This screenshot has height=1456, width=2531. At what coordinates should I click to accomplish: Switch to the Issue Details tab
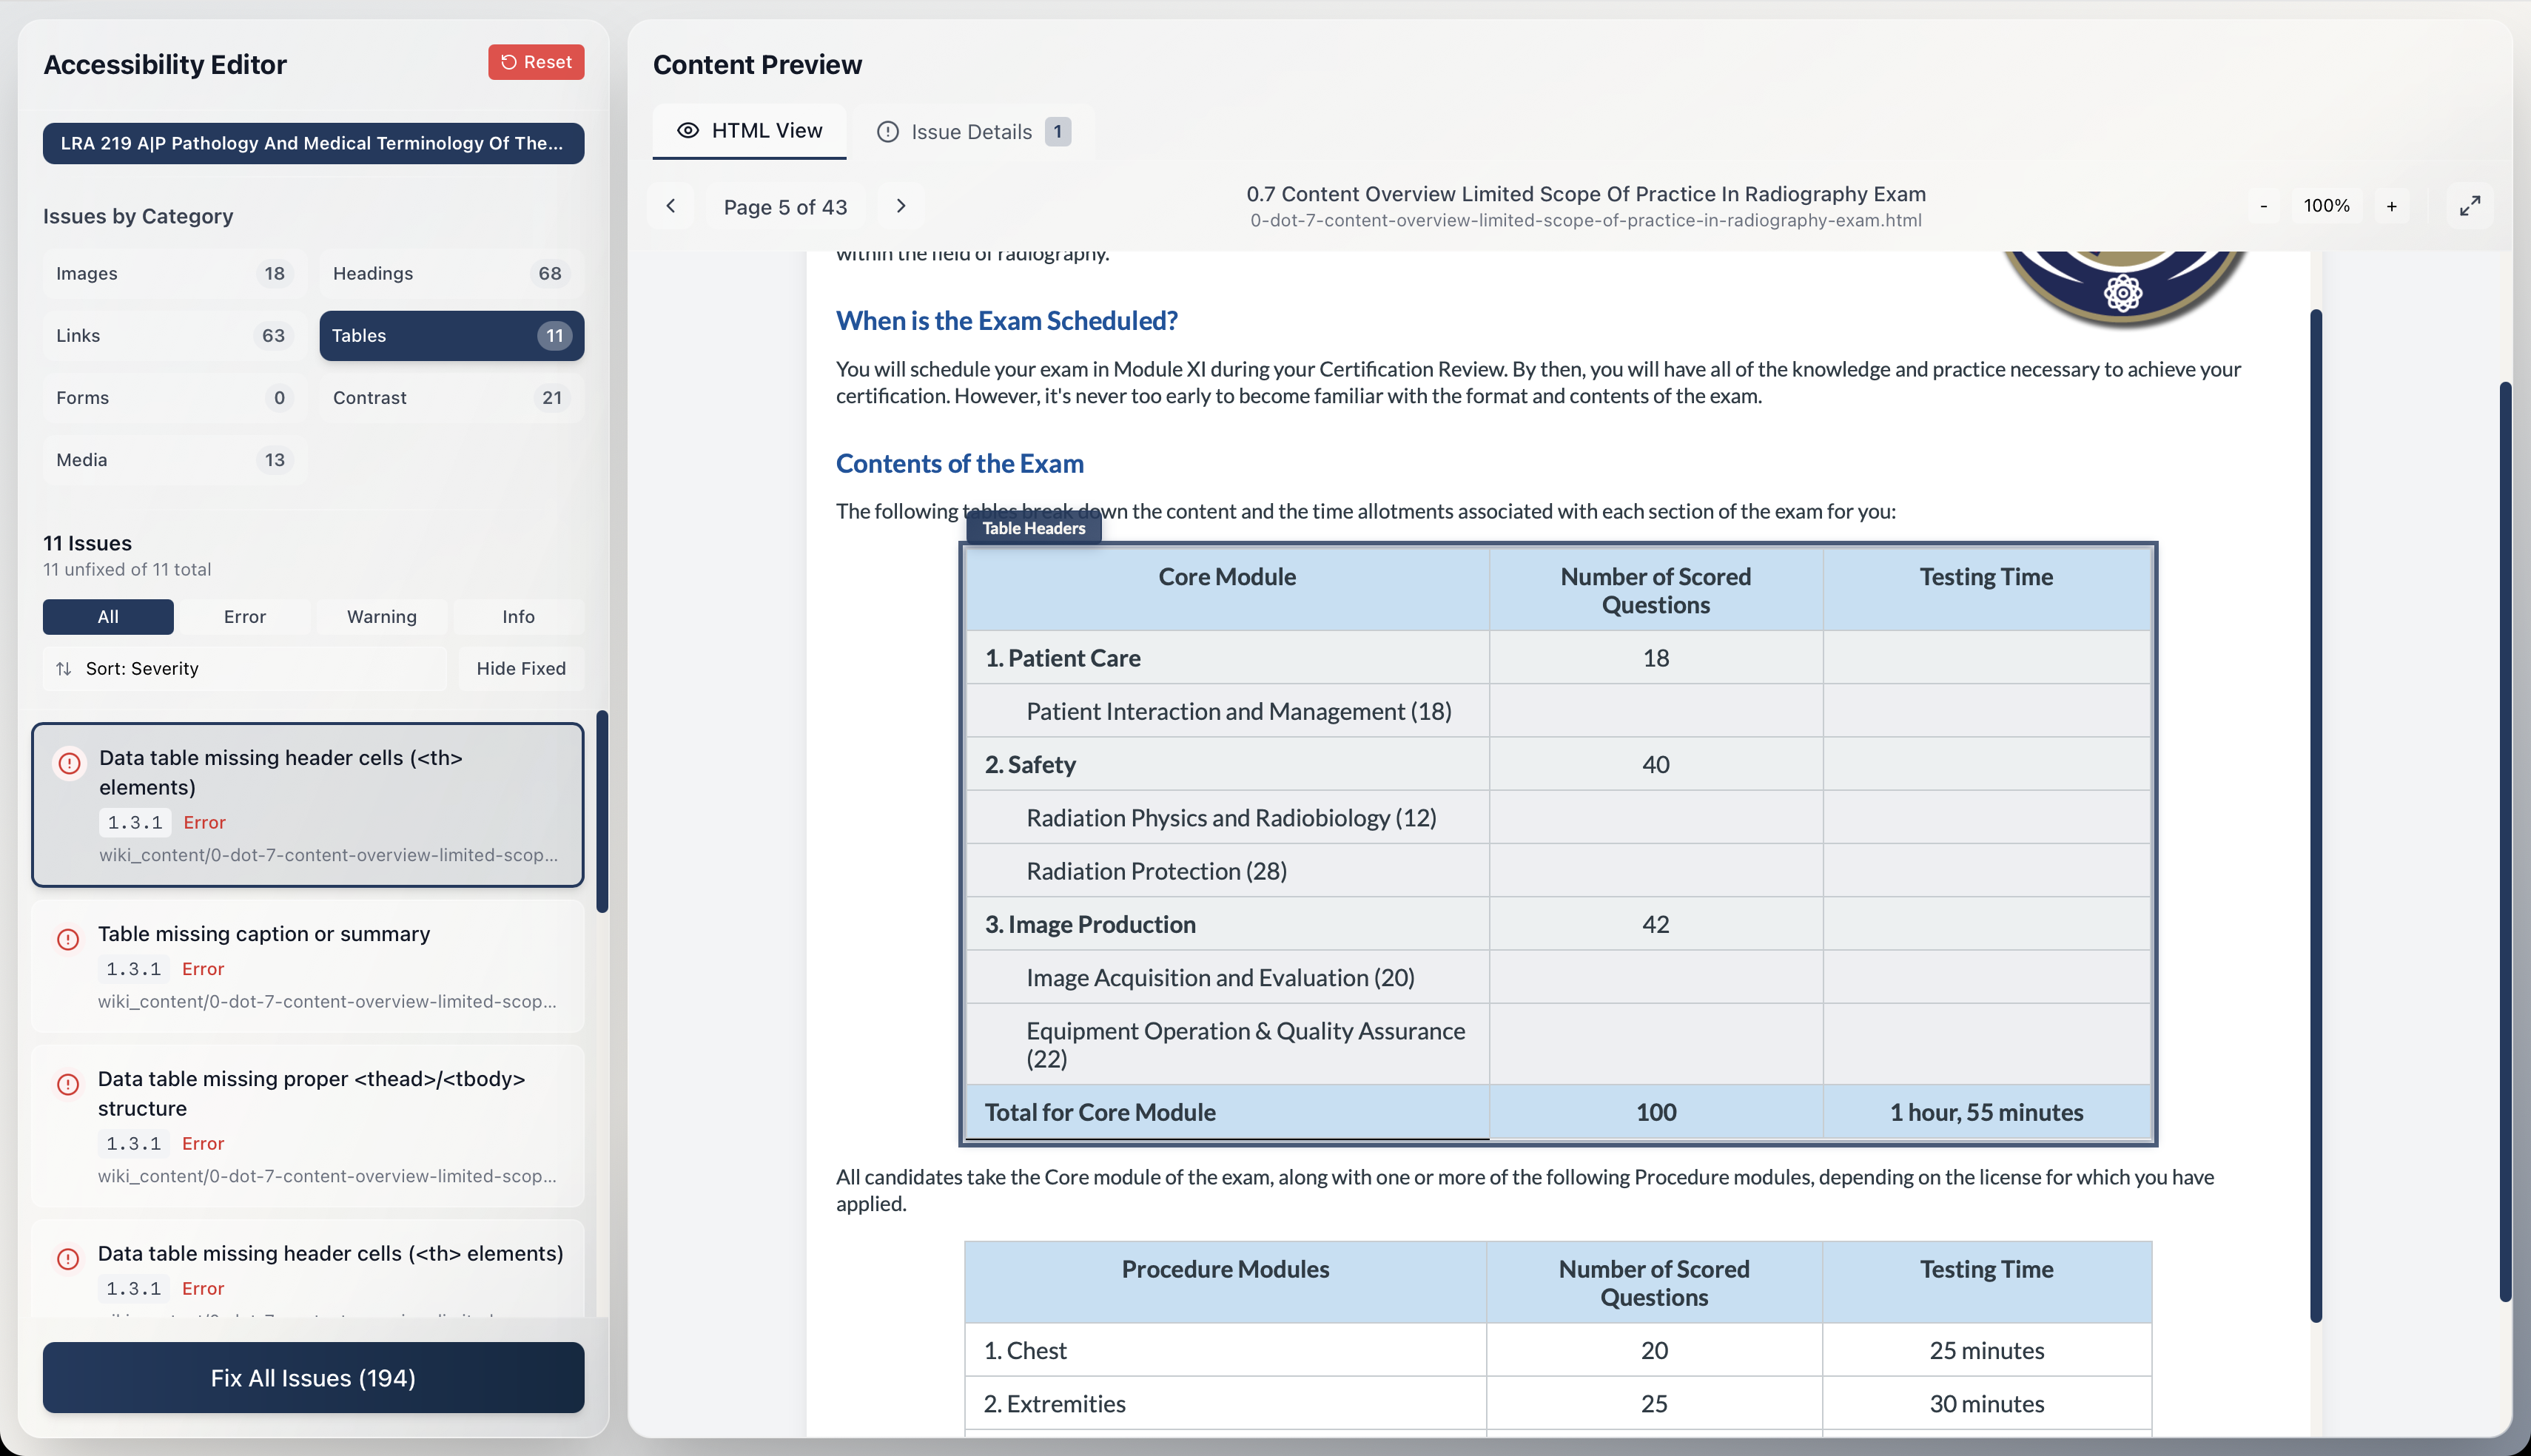(972, 131)
